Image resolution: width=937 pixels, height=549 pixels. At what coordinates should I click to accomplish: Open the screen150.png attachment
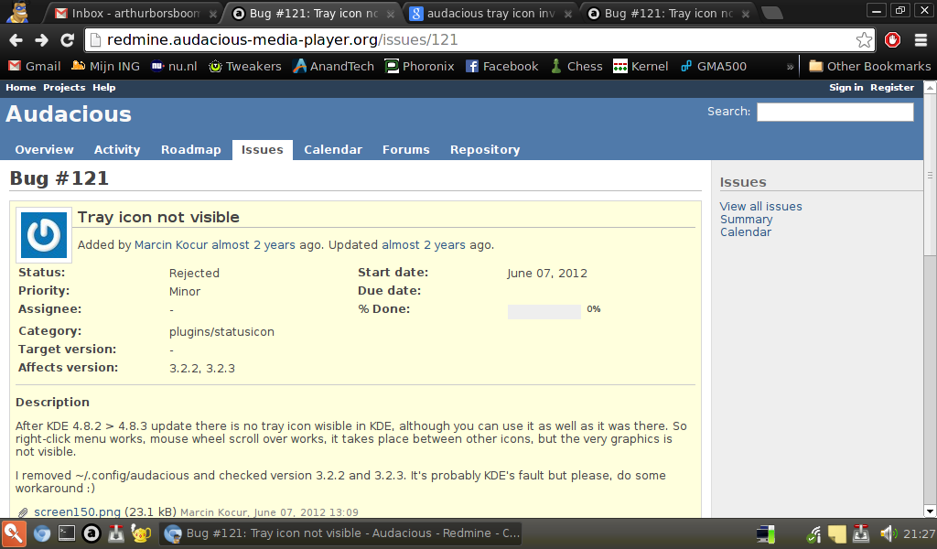coord(77,512)
